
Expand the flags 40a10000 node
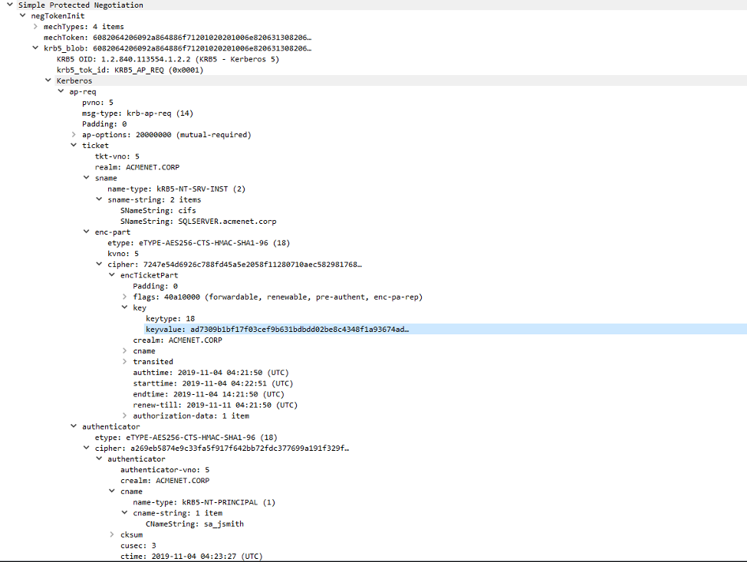[124, 297]
